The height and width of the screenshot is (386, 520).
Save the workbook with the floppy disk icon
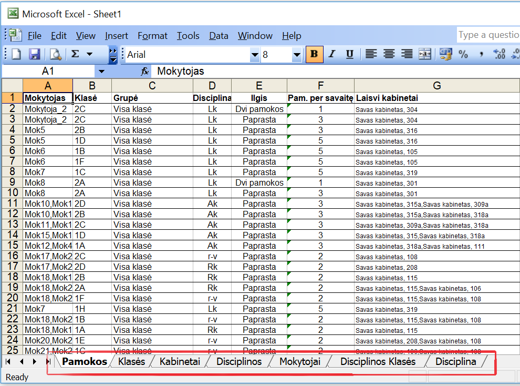coord(34,54)
